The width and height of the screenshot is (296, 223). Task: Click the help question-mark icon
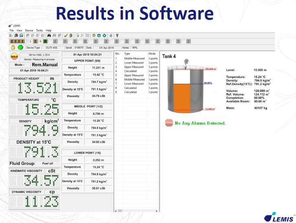[117, 35]
